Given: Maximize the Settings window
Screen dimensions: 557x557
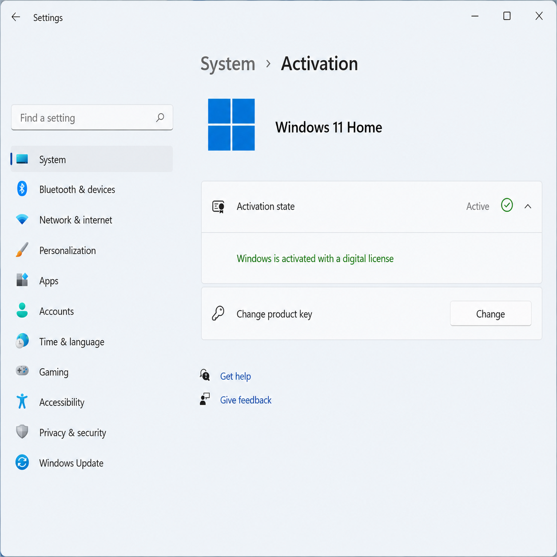Looking at the screenshot, I should 507,16.
